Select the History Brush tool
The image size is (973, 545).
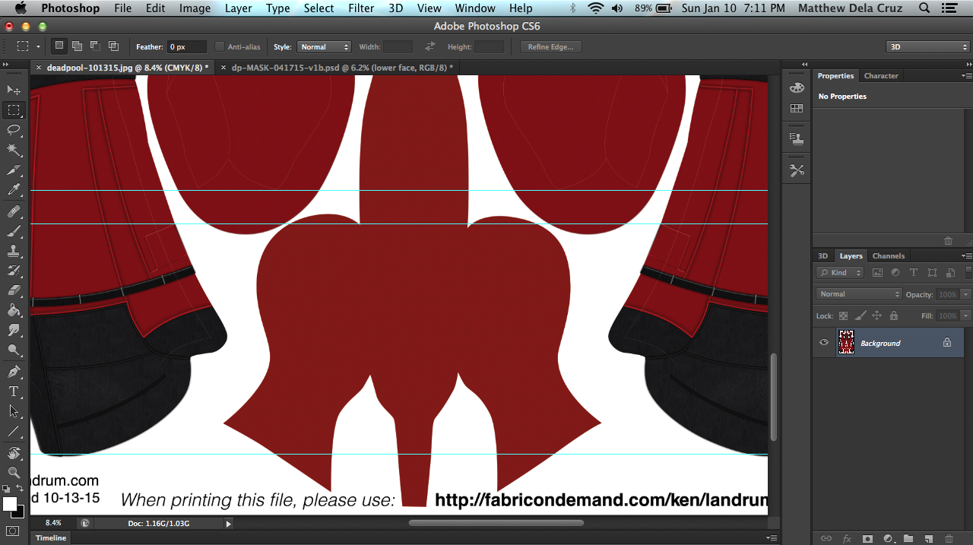(14, 270)
